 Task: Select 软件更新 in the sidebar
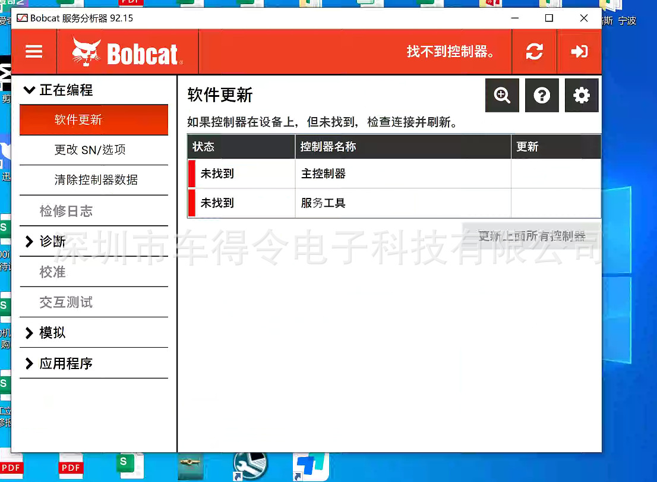94,120
